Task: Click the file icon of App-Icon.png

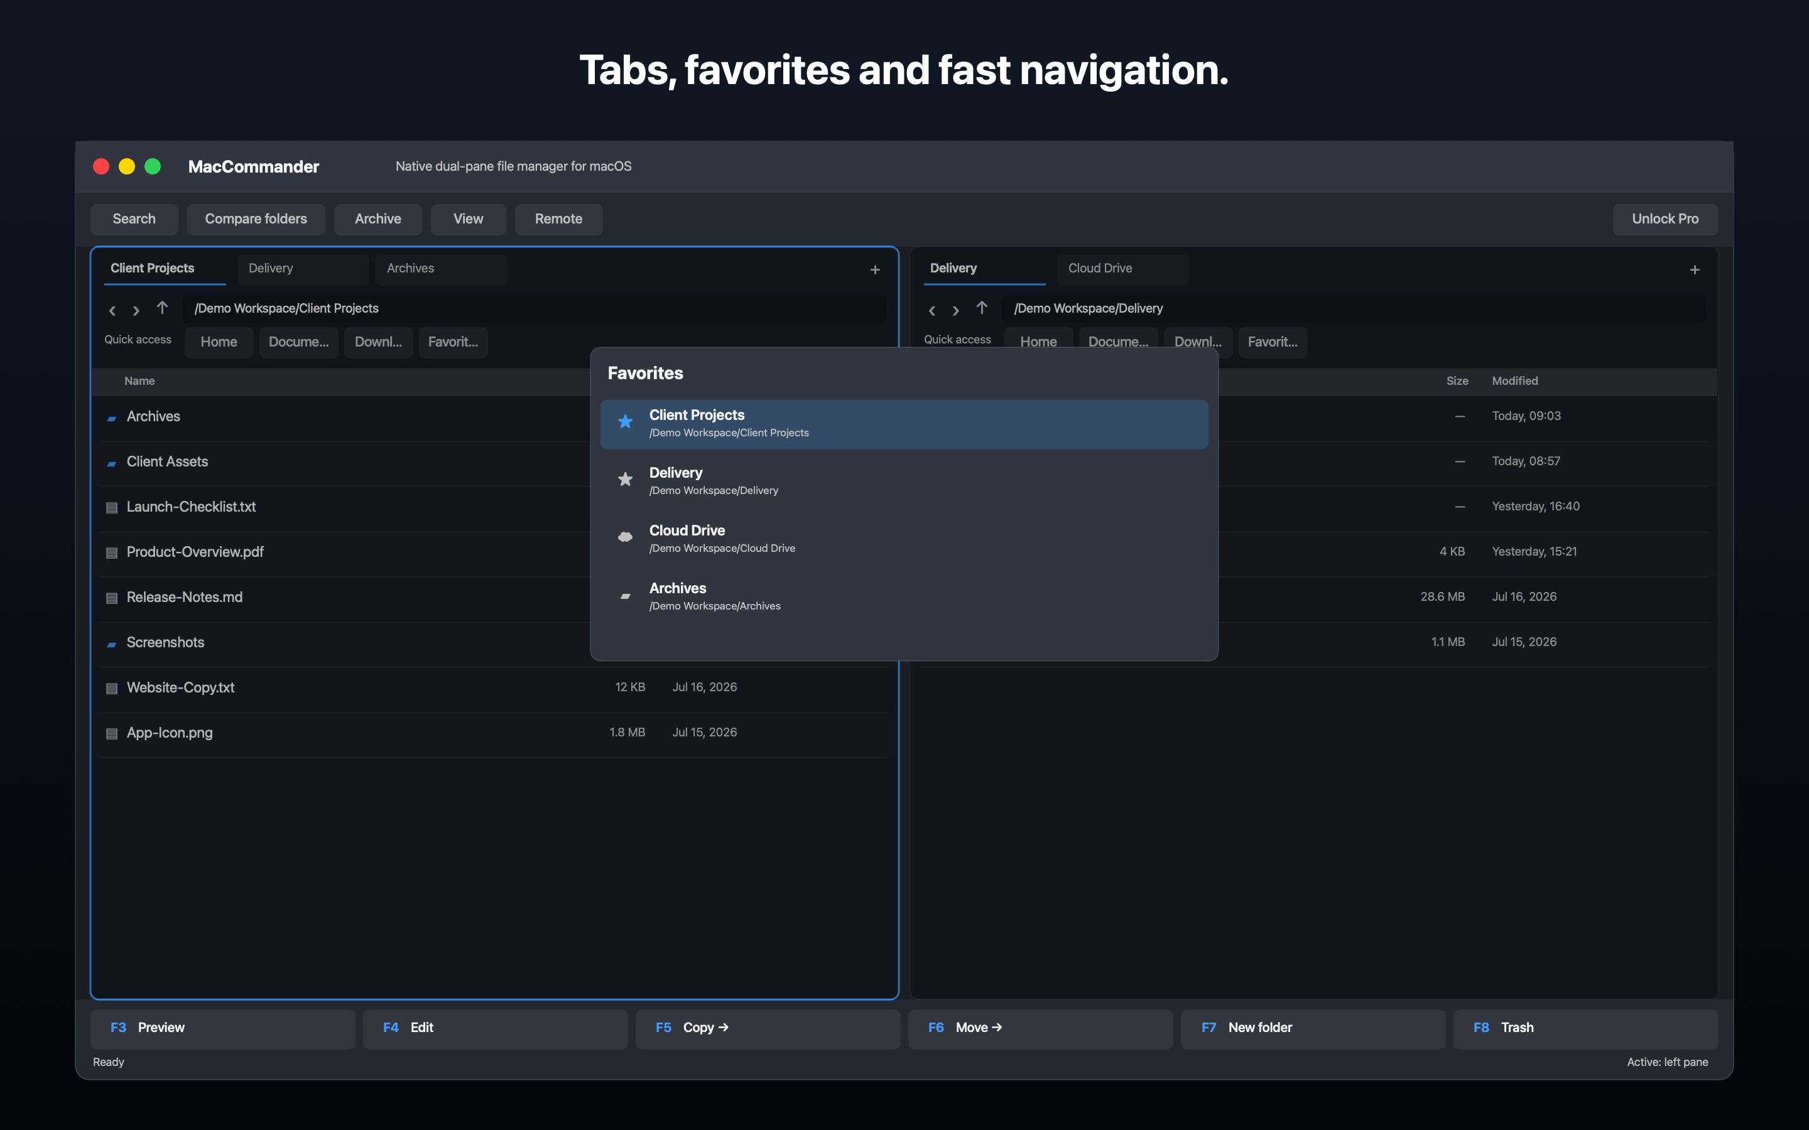Action: tap(111, 734)
